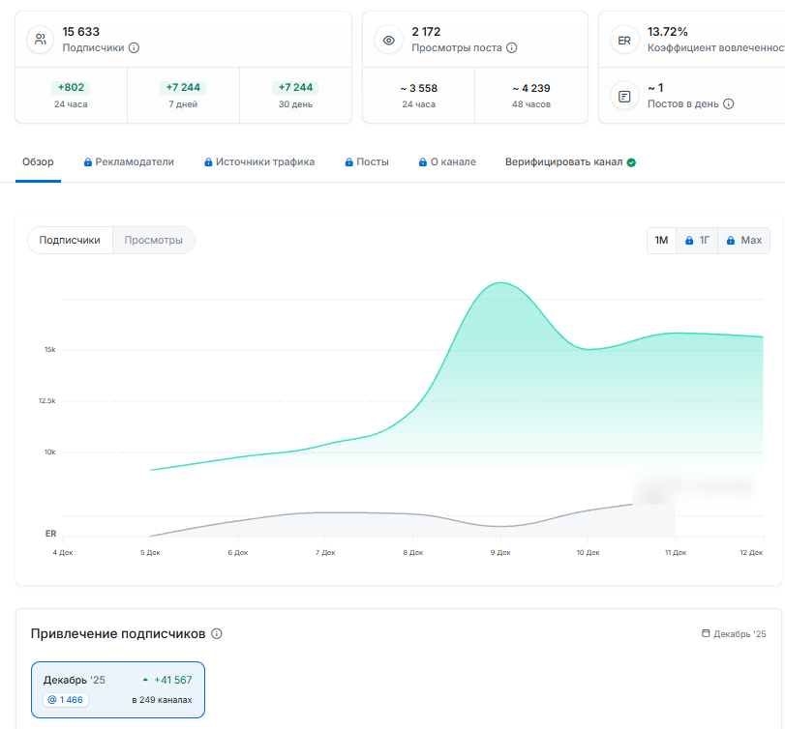Click the eye icon for post views

pyautogui.click(x=388, y=40)
